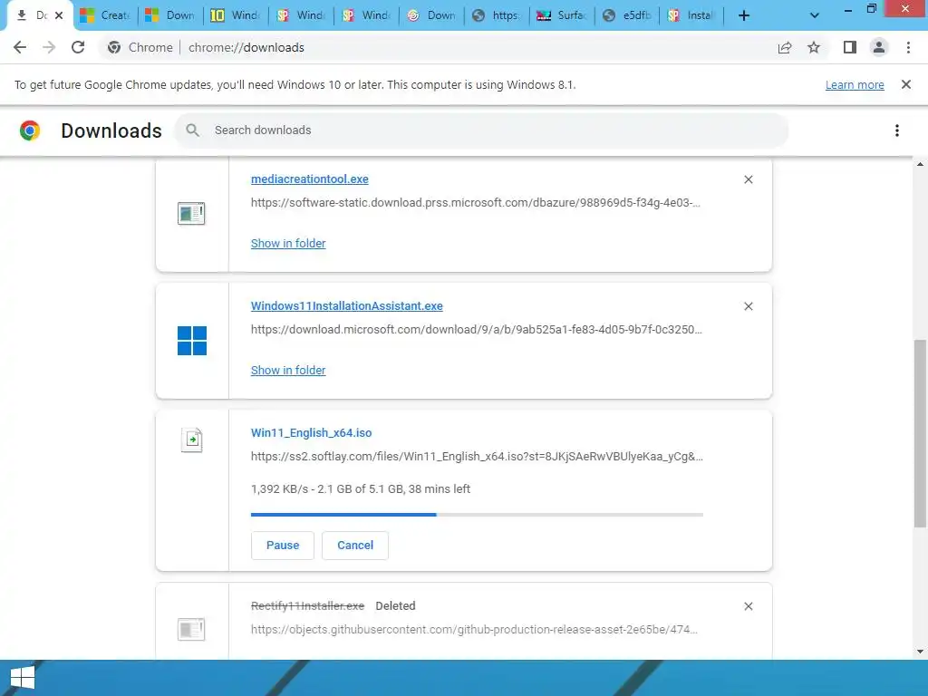Click the githubusercontent.com source URL
928x696 pixels.
[475, 629]
